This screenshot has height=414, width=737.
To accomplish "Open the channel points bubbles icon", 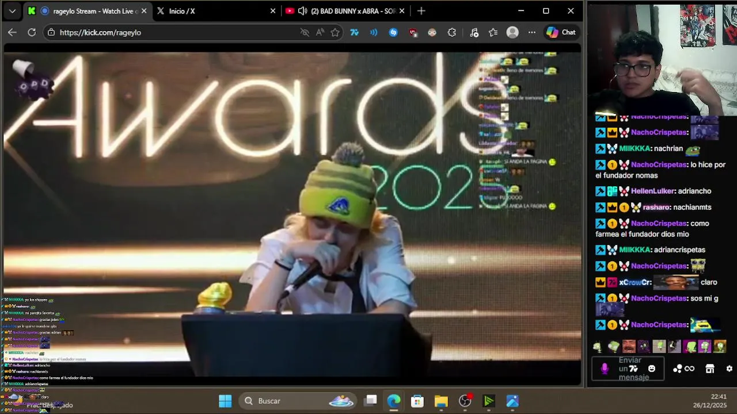I will 678,369.
